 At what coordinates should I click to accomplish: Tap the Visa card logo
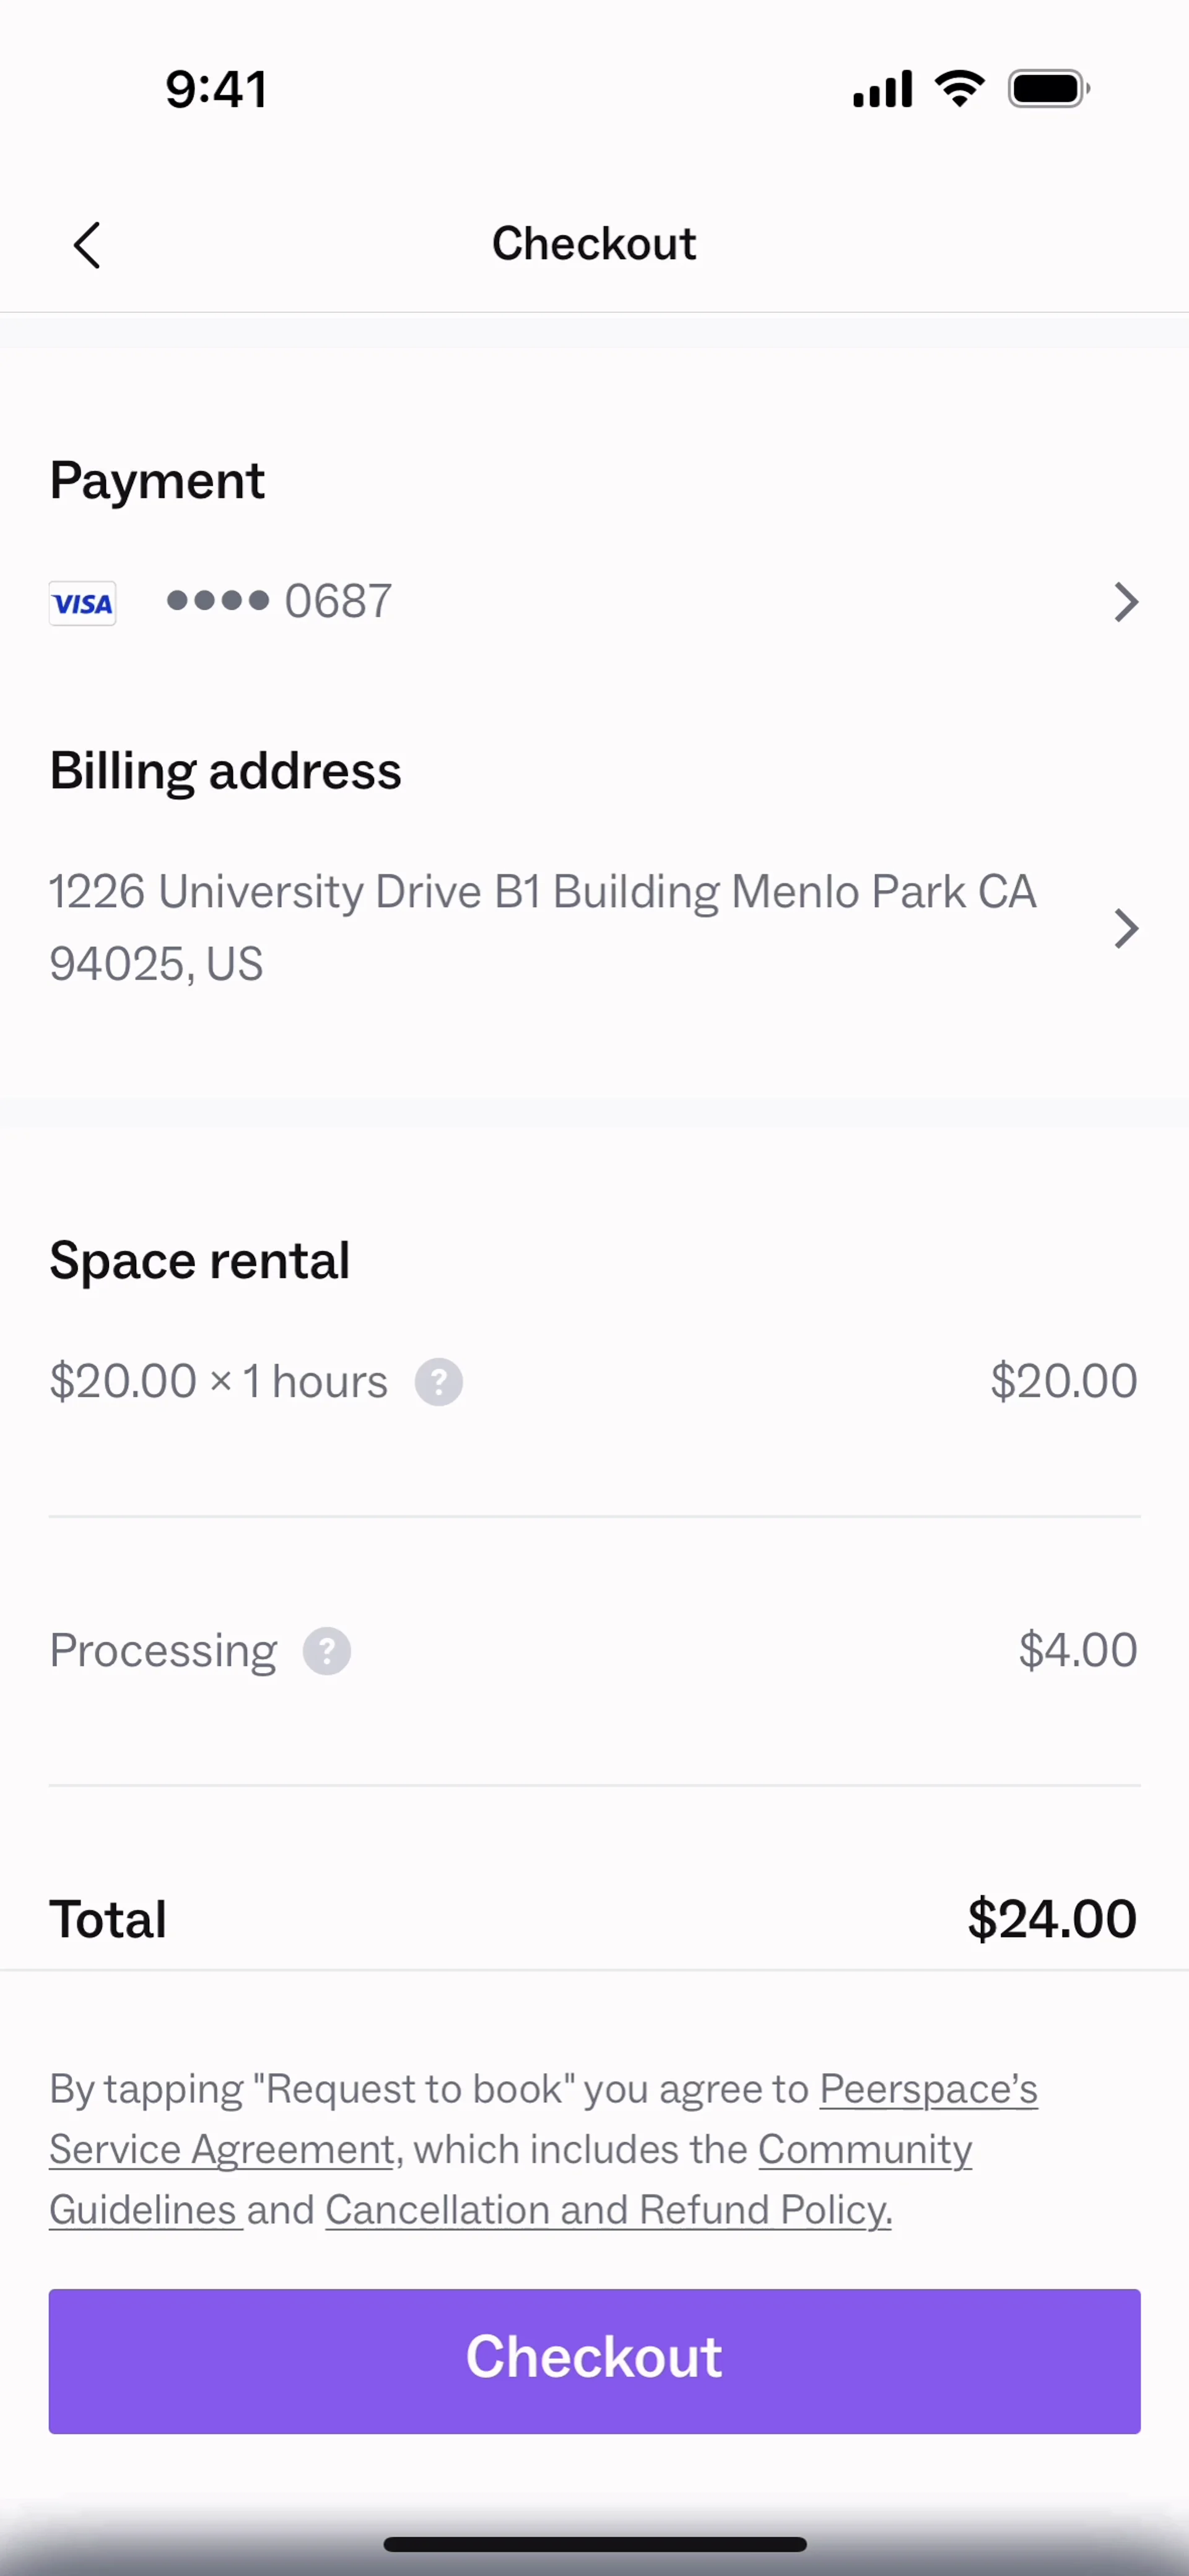82,603
